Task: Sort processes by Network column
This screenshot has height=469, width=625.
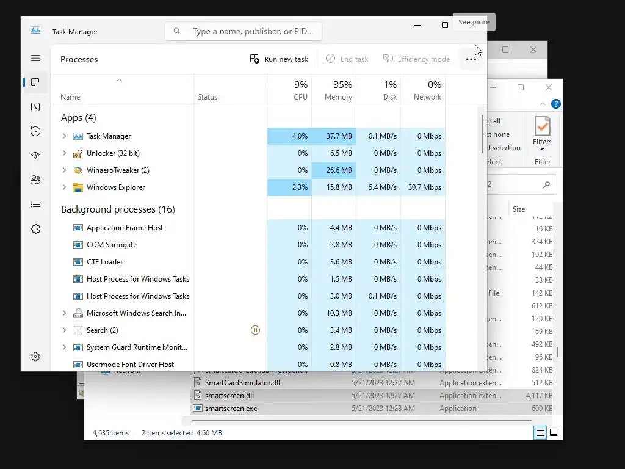Action: point(423,89)
